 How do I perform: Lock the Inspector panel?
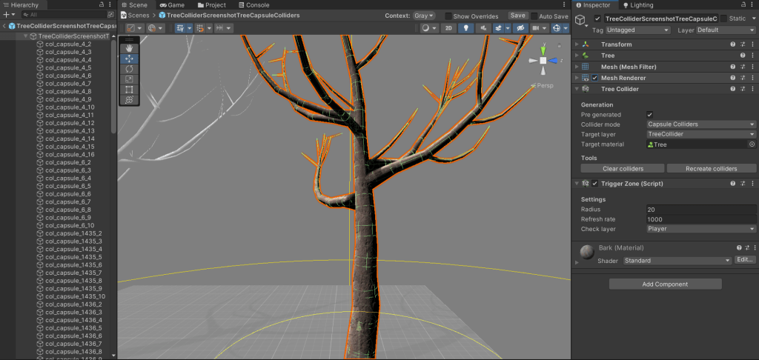(x=742, y=5)
